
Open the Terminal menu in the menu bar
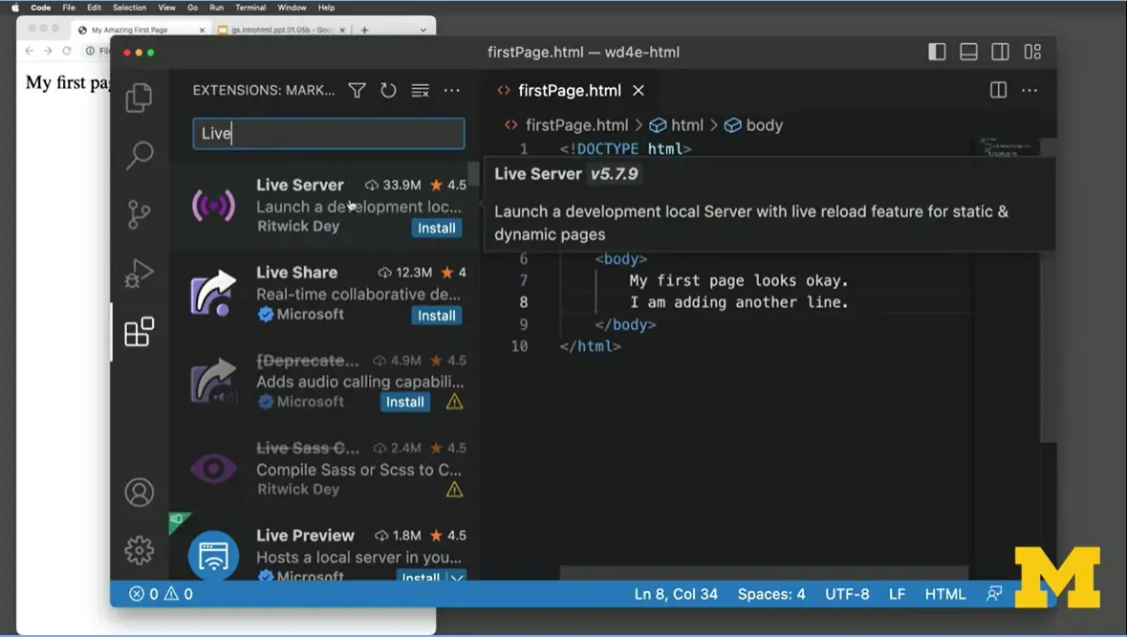(x=250, y=8)
